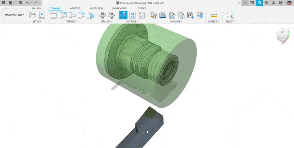The height and width of the screenshot is (148, 294).
Task: Open the Job Status clock icon
Action: click(x=267, y=2)
